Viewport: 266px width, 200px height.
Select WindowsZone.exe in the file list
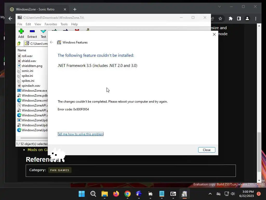pos(32,90)
